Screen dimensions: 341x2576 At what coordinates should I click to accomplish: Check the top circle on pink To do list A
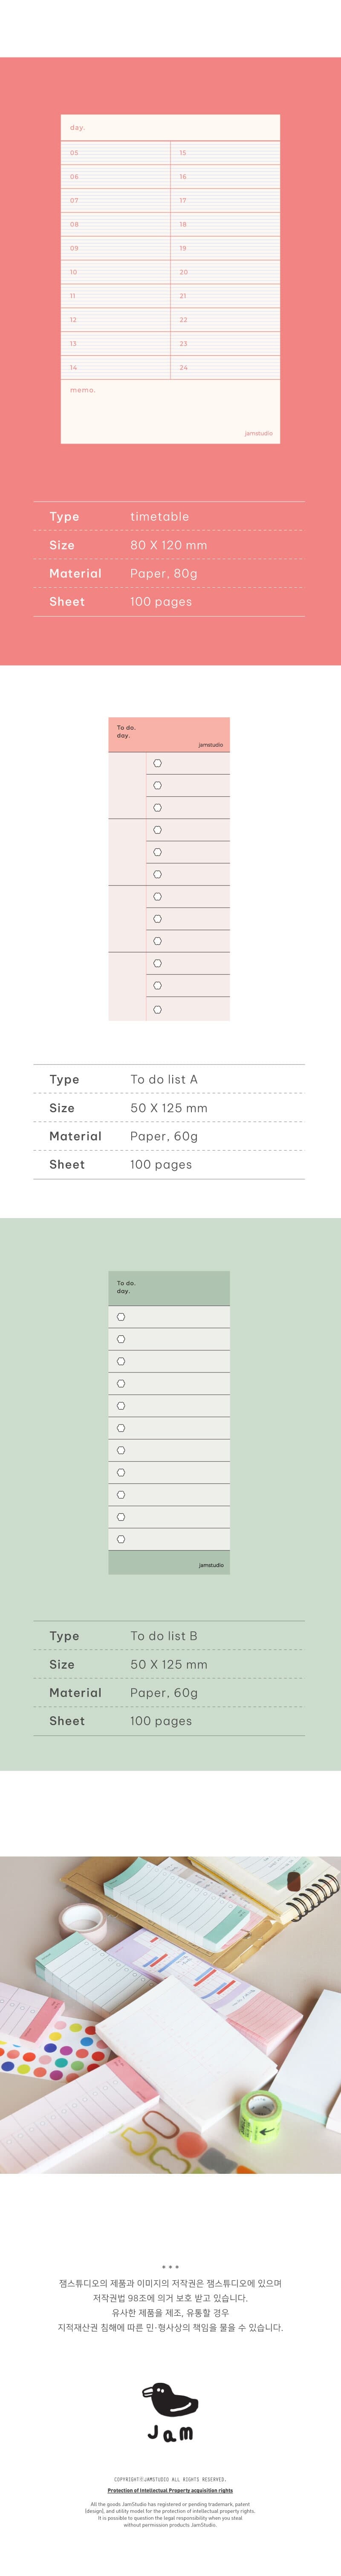coord(157,763)
